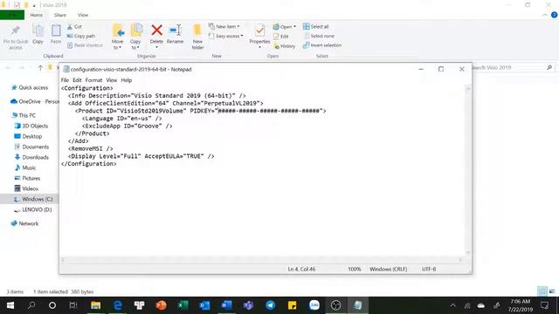The height and width of the screenshot is (314, 559).
Task: Open Notepad View menu
Action: pyautogui.click(x=112, y=80)
